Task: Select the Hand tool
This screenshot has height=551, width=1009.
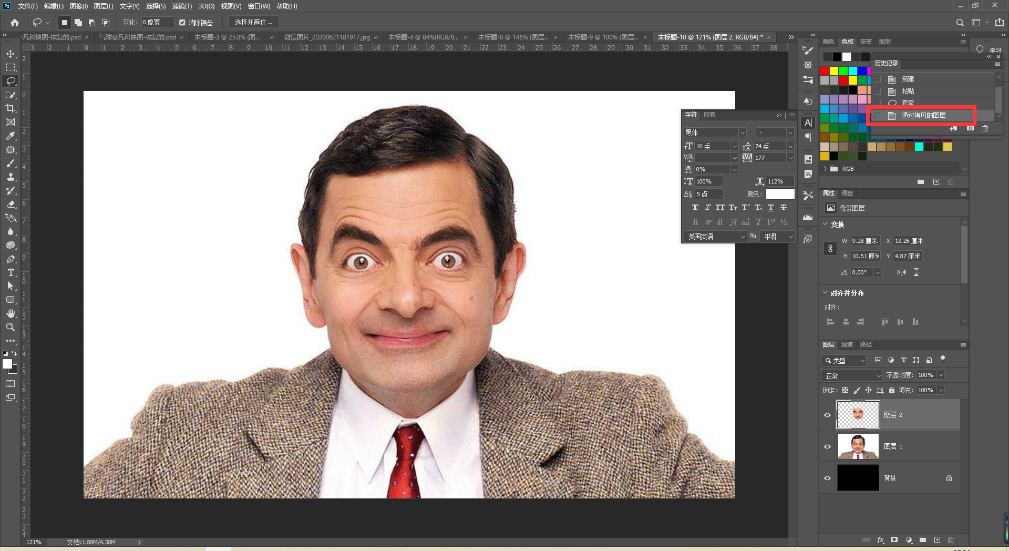Action: point(11,313)
